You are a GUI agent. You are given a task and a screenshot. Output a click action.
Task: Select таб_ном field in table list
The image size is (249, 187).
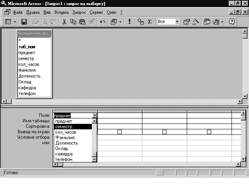(34, 47)
